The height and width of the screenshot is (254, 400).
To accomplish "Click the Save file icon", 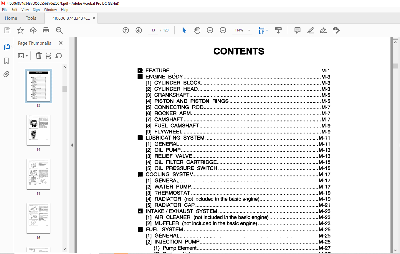I will pos(7,30).
